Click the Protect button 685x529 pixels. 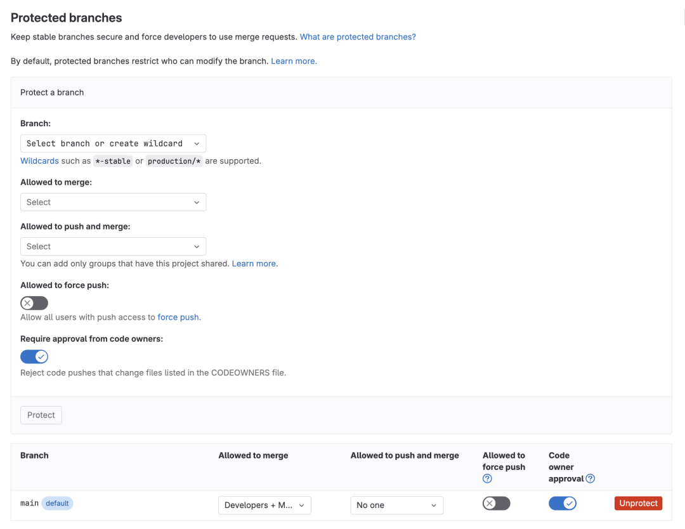tap(41, 414)
